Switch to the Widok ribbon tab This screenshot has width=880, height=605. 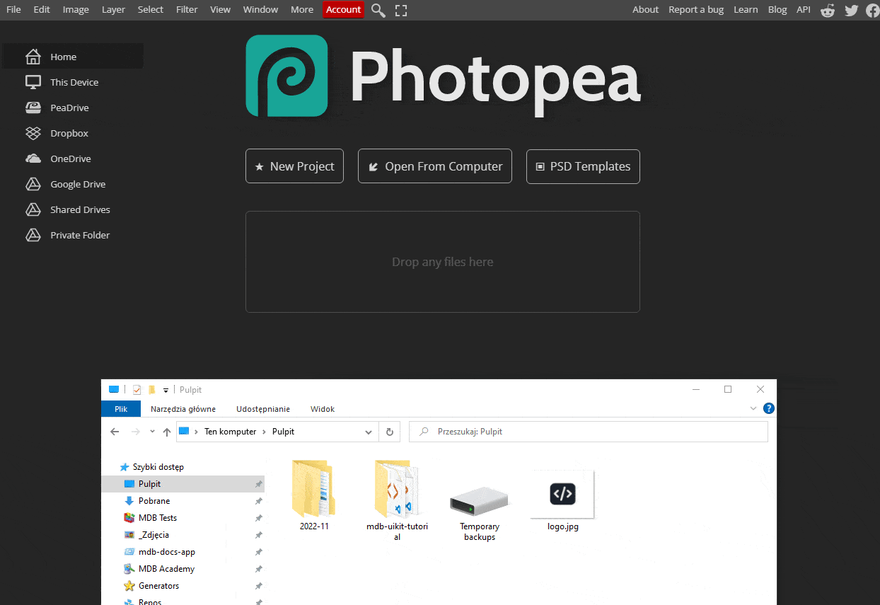[x=323, y=409]
